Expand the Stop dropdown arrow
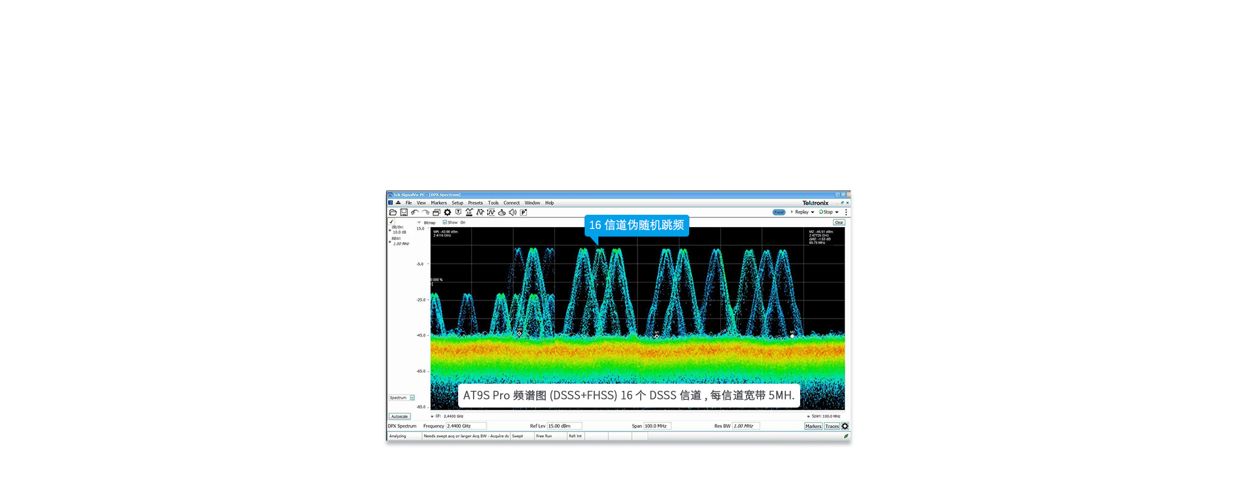Image resolution: width=1239 pixels, height=503 pixels. tap(837, 212)
